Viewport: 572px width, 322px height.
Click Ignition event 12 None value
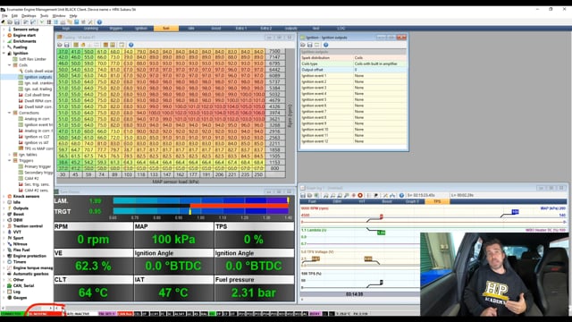379,141
